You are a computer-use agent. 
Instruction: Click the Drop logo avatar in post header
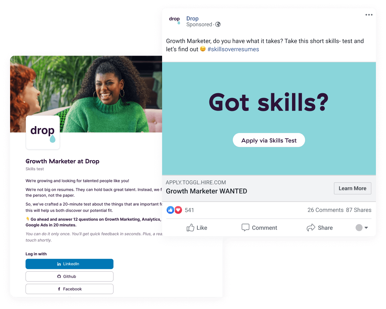[x=175, y=20]
